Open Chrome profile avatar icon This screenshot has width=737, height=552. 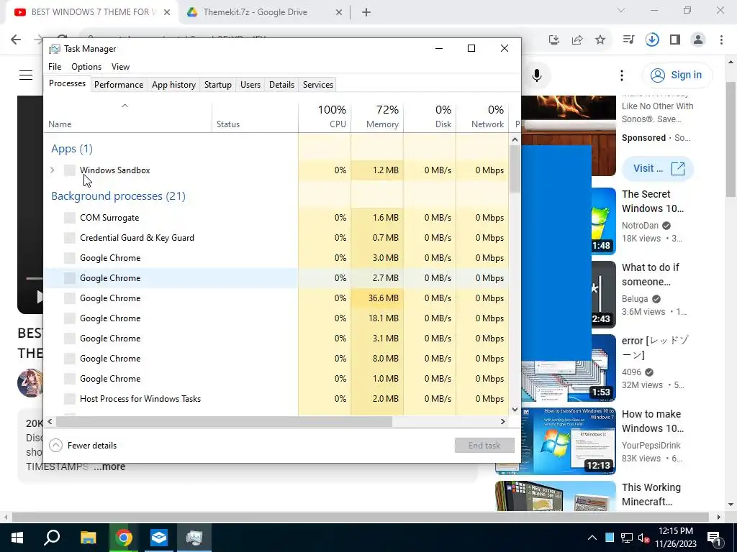pyautogui.click(x=698, y=40)
